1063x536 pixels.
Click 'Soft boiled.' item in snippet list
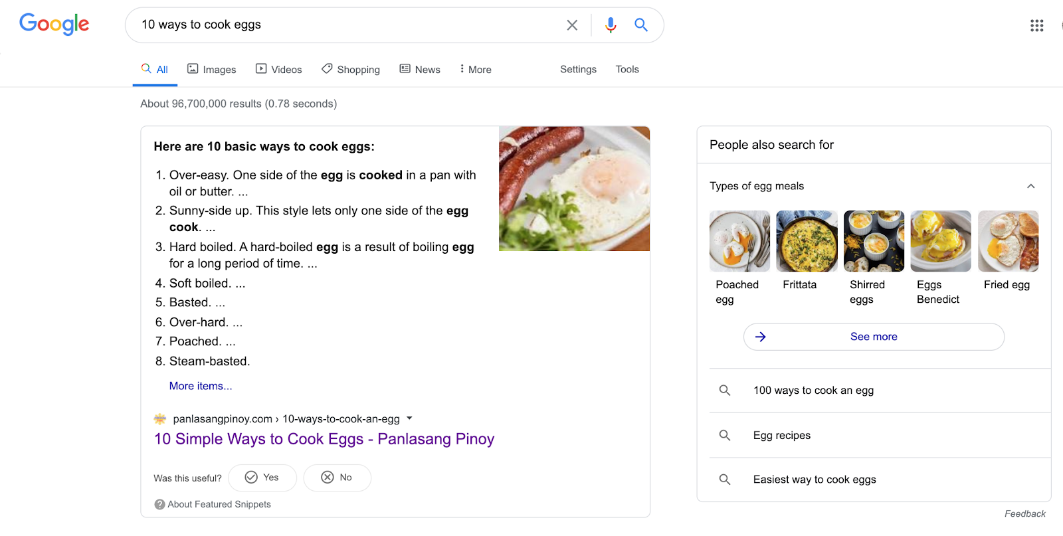(207, 283)
